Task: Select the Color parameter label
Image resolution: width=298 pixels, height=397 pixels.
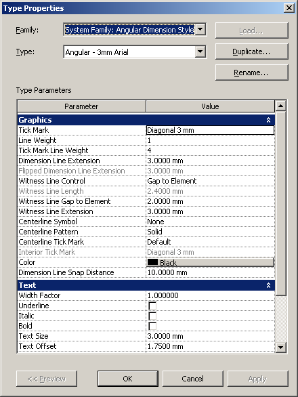Action: 27,262
